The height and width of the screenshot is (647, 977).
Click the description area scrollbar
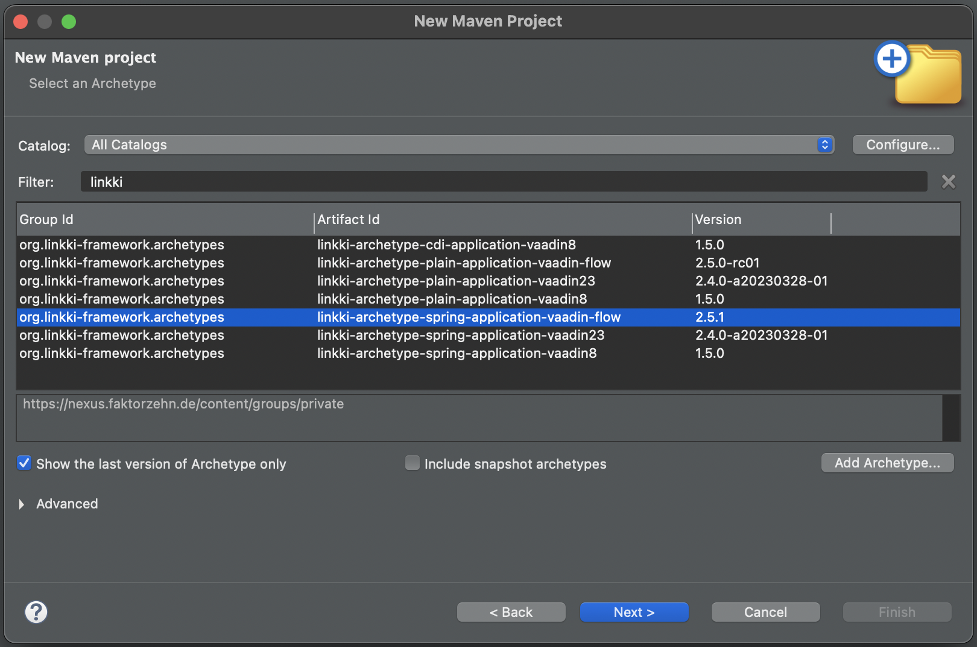pos(951,418)
